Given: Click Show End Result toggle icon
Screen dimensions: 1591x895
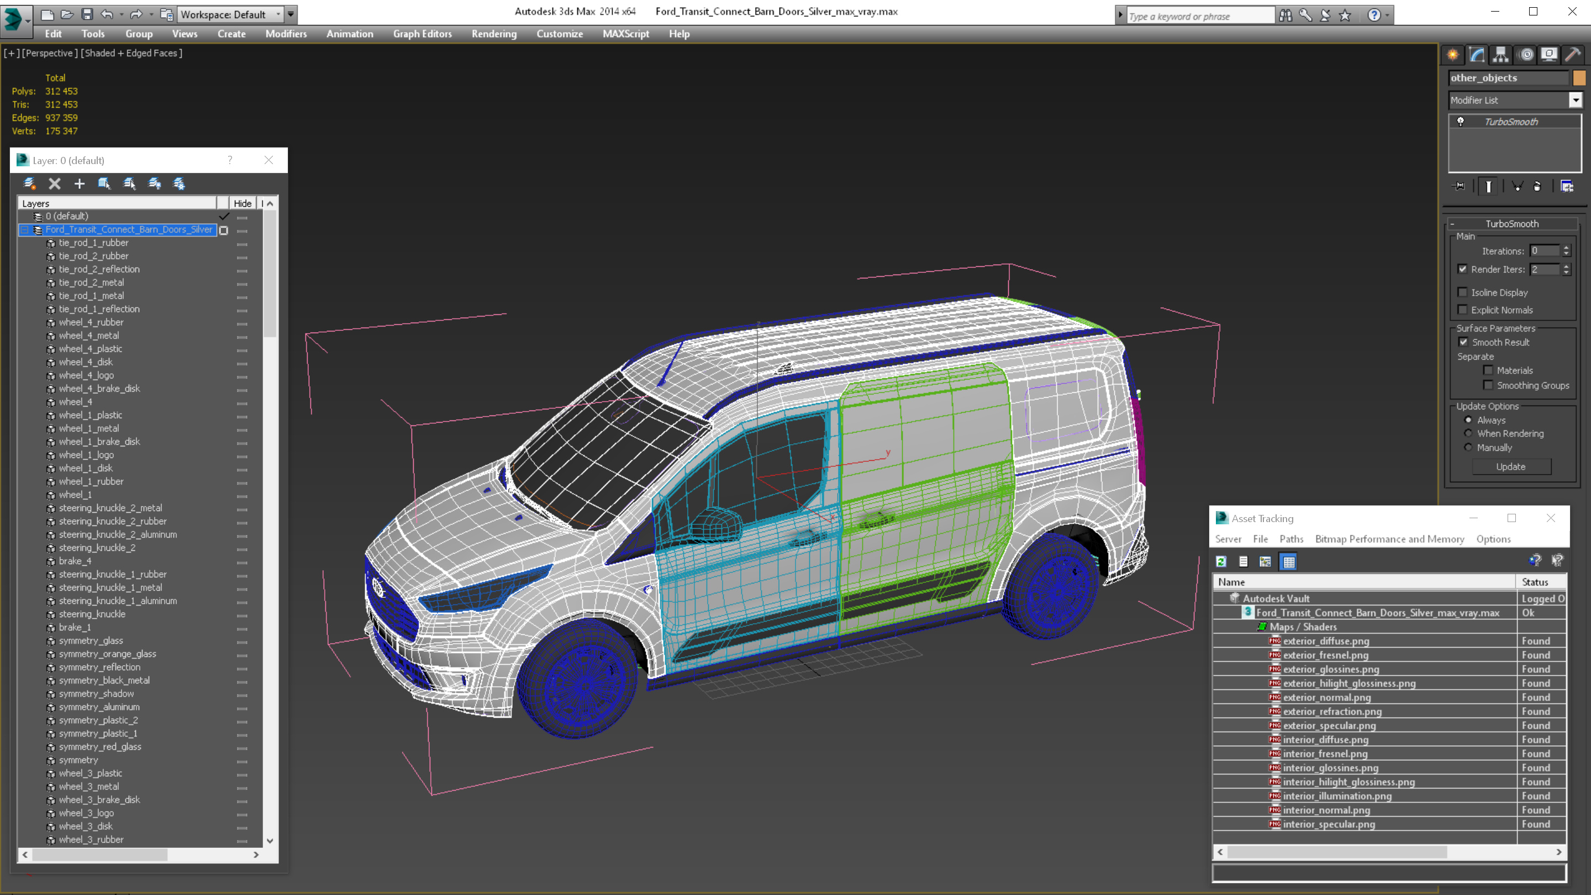Looking at the screenshot, I should (x=1488, y=186).
